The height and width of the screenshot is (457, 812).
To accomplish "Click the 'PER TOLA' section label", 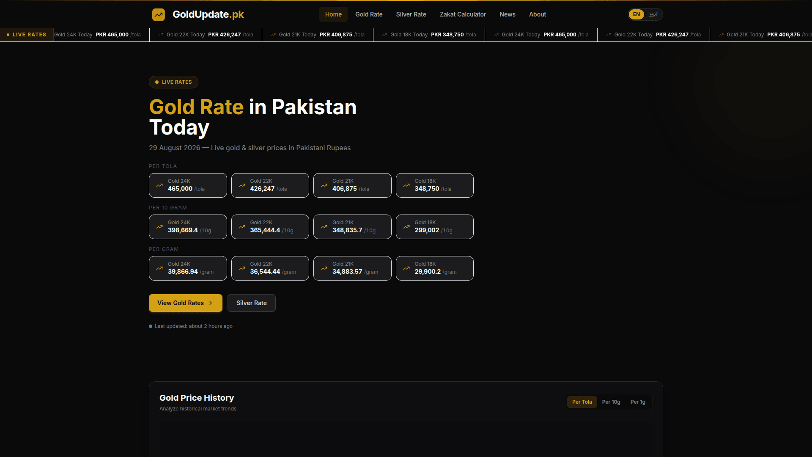I will point(163,166).
